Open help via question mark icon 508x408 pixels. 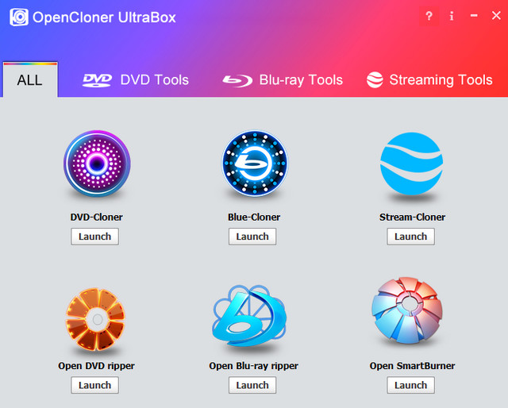click(x=429, y=16)
